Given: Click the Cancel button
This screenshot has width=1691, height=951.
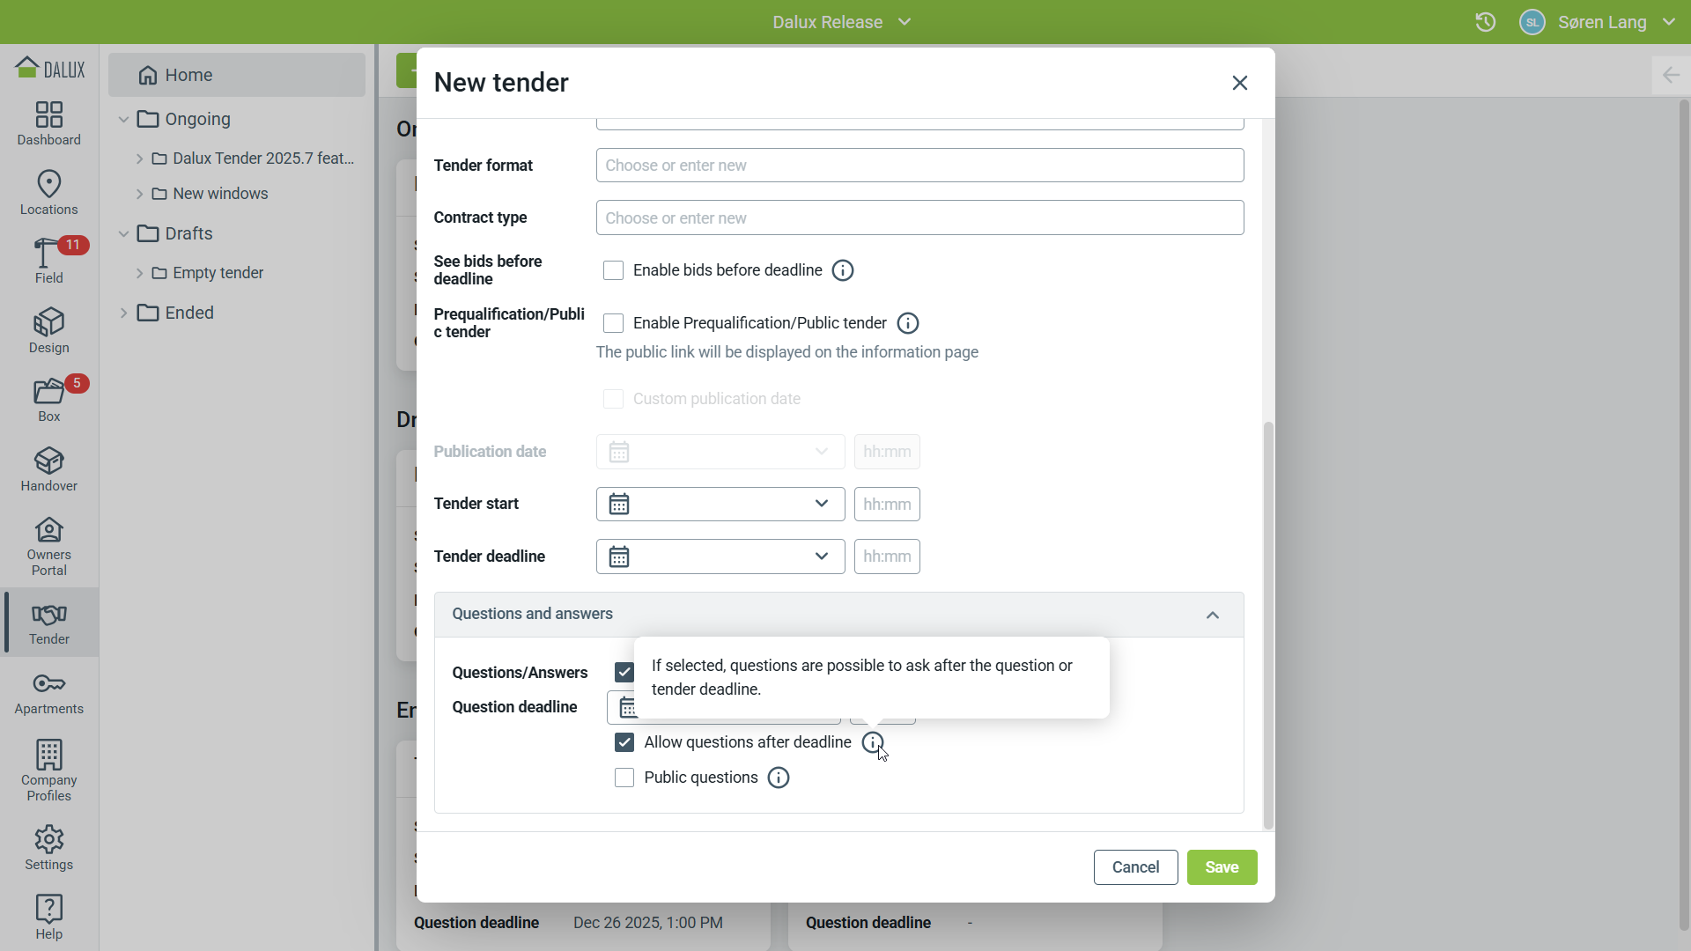Looking at the screenshot, I should (x=1135, y=867).
